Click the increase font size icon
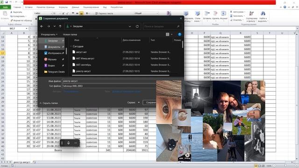 [63, 14]
